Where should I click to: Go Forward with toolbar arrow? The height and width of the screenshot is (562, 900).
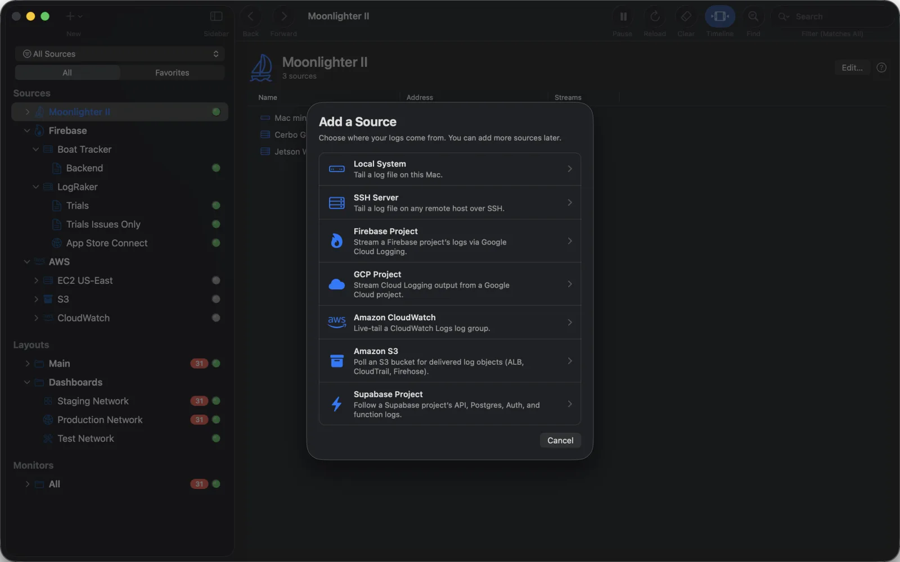283,16
